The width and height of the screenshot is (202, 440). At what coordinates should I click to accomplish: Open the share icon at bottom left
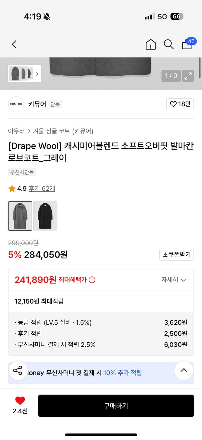pos(18,370)
